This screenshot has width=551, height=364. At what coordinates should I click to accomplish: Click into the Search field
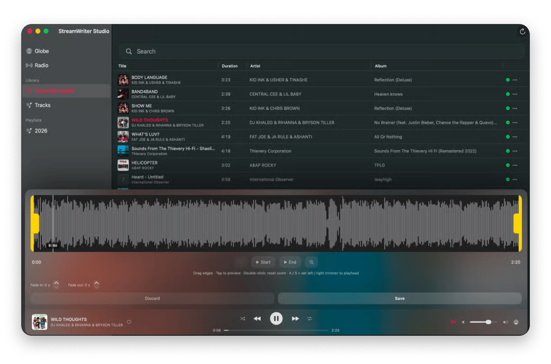pyautogui.click(x=321, y=52)
